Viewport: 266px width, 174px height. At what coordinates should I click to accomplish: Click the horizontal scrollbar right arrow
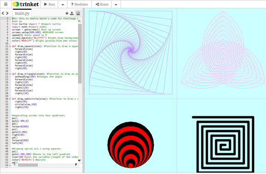[76, 164]
